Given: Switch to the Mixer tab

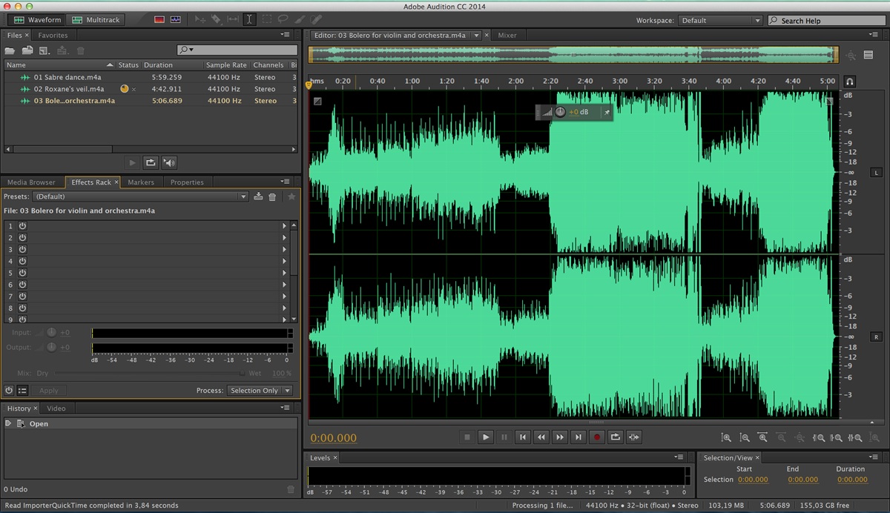Looking at the screenshot, I should (x=507, y=35).
